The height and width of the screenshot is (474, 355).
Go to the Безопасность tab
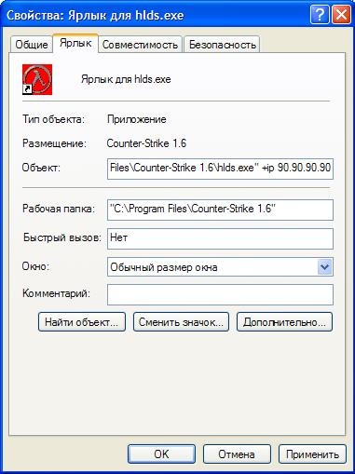point(223,45)
